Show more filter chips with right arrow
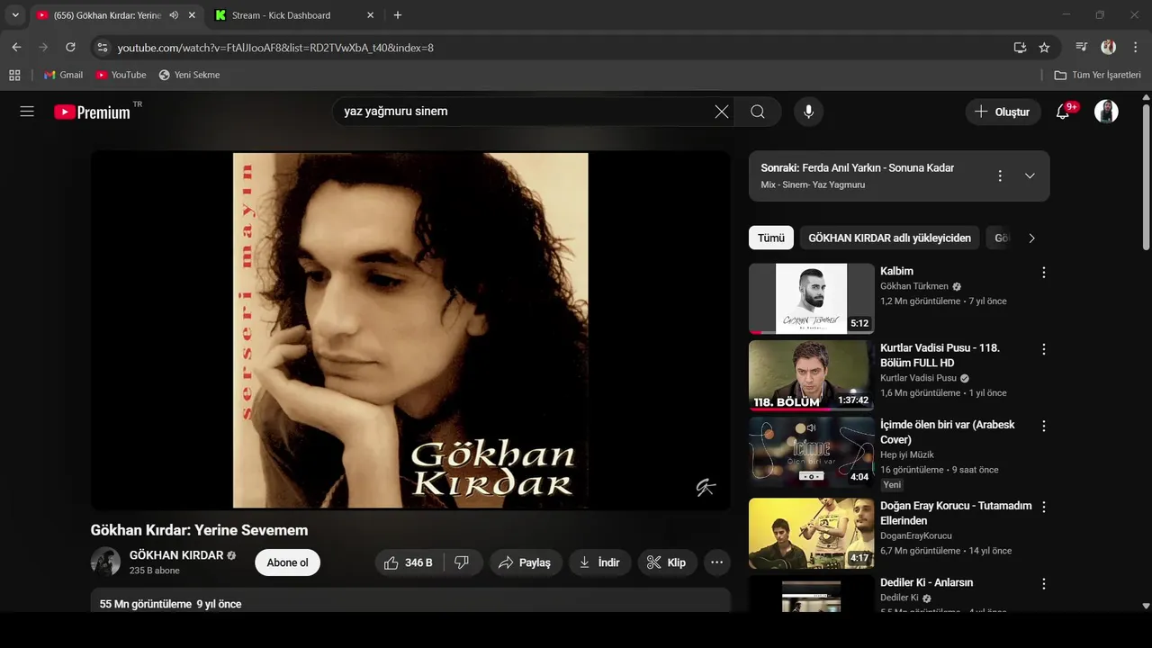The image size is (1152, 648). click(1031, 238)
